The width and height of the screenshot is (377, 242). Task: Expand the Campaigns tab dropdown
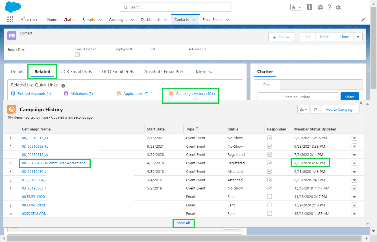(x=132, y=20)
